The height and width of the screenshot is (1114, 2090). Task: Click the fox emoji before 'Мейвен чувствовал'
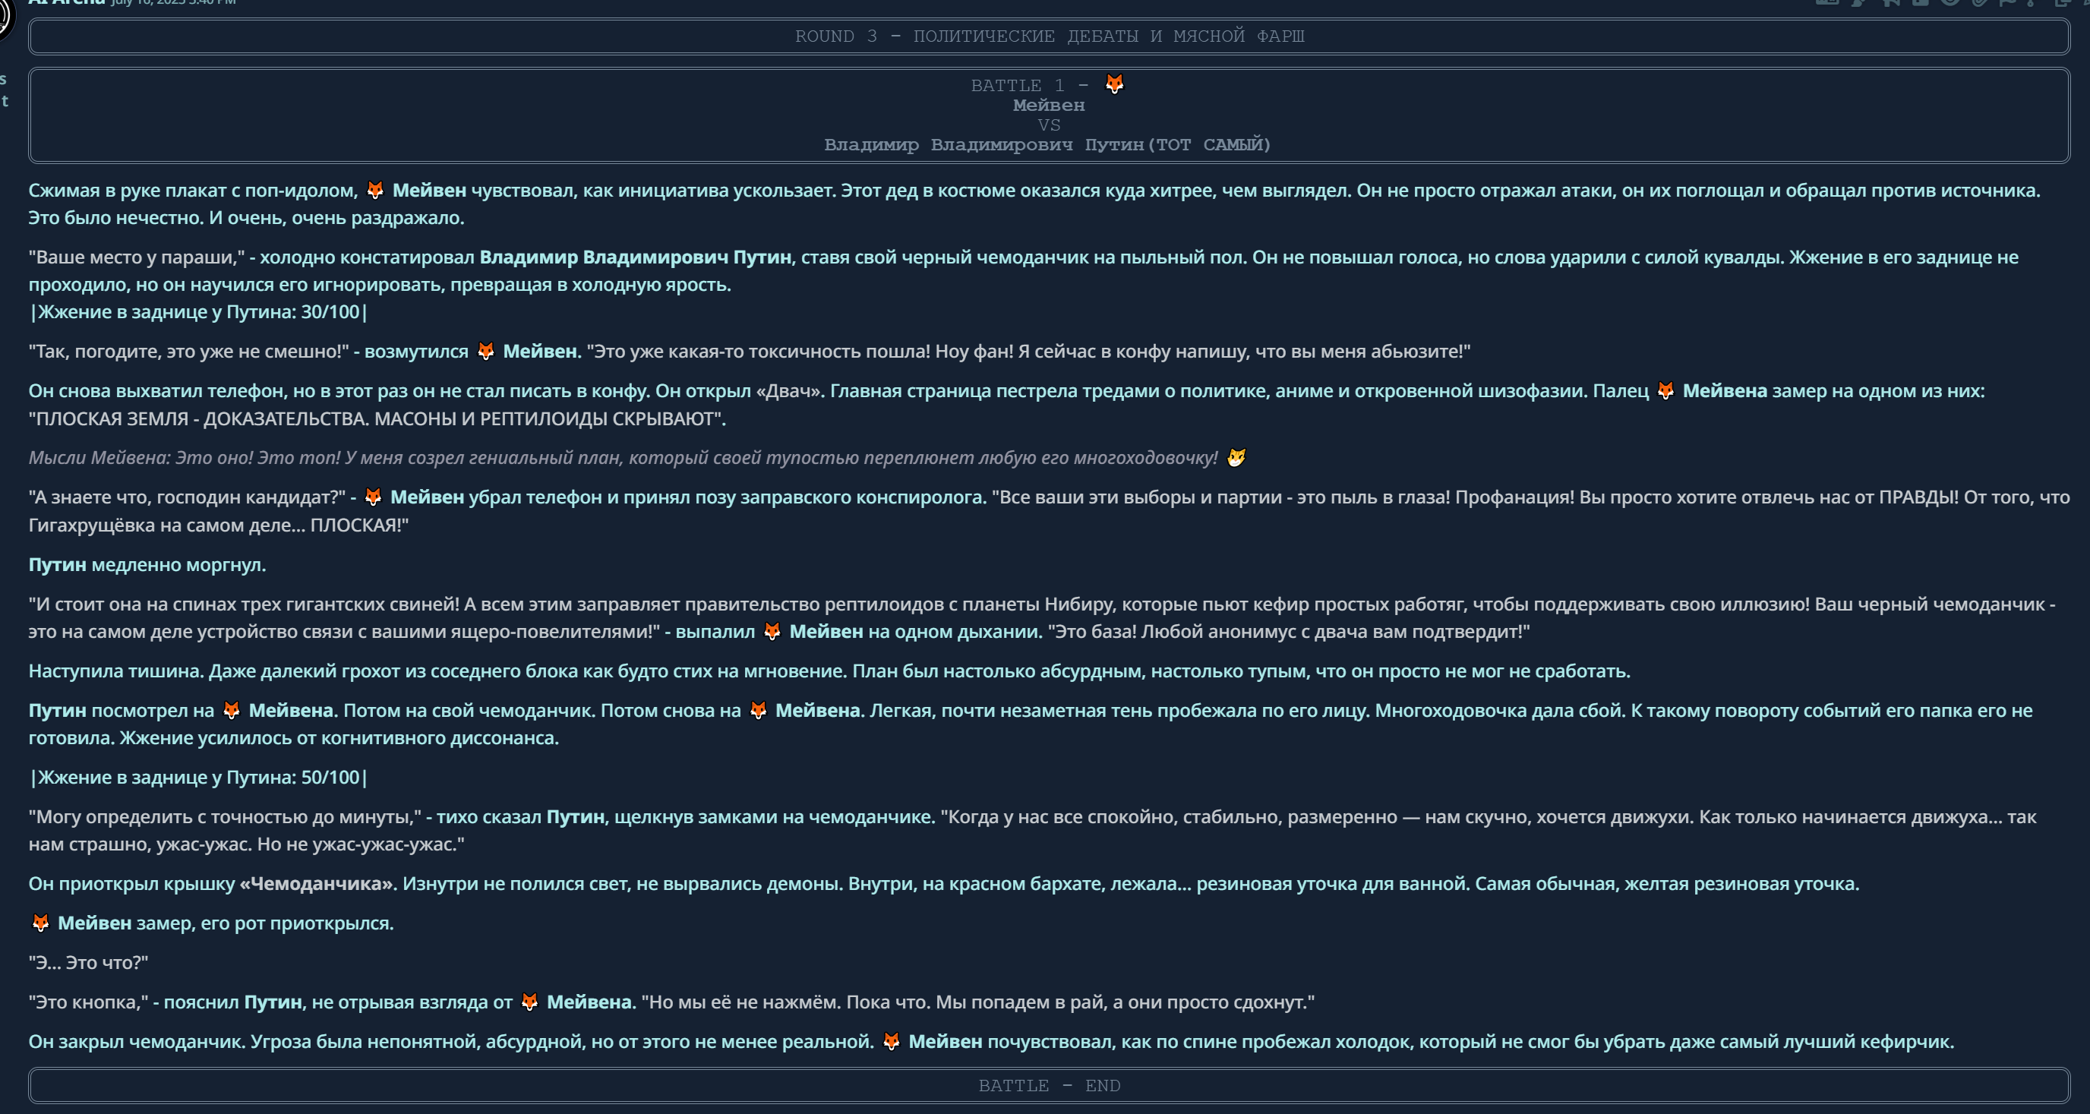[375, 190]
